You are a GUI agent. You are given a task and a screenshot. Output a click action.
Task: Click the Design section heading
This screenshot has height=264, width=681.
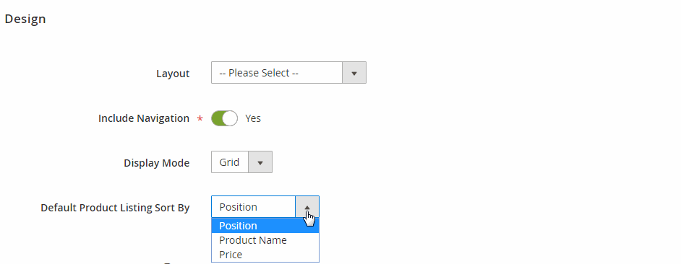pos(25,19)
